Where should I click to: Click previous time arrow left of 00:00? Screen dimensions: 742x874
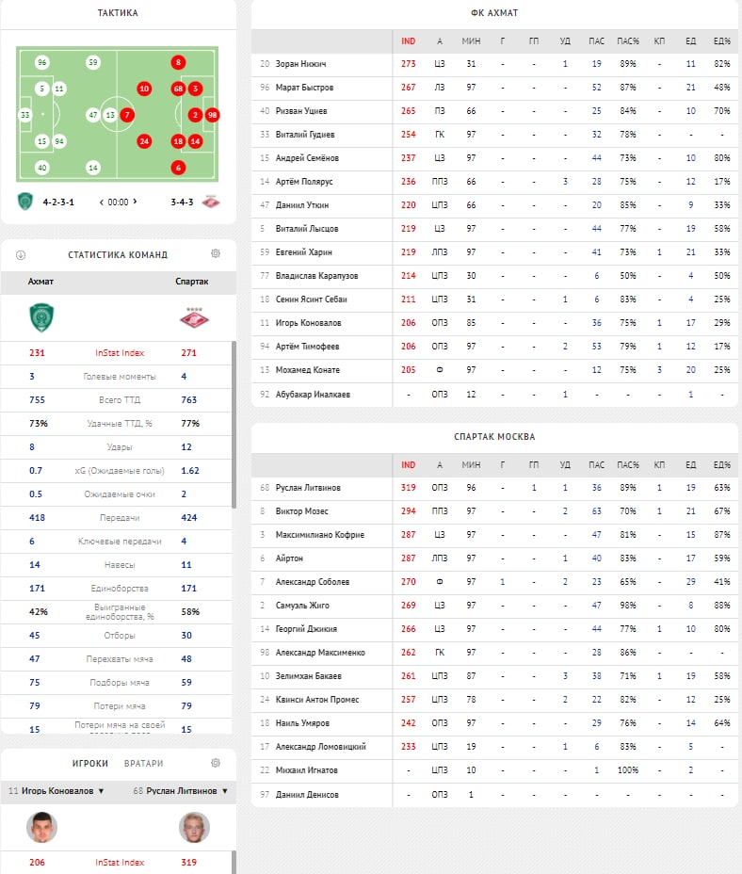101,202
